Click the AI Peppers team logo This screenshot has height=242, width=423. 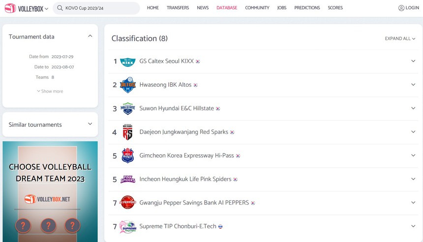point(128,203)
